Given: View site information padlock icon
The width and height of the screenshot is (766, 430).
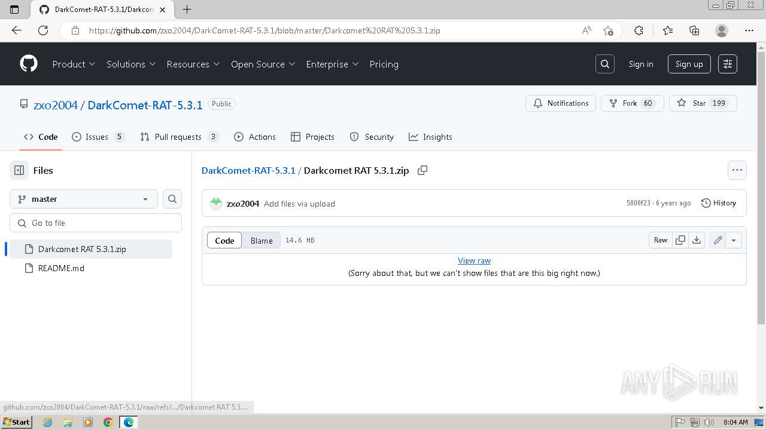Looking at the screenshot, I should tap(75, 30).
